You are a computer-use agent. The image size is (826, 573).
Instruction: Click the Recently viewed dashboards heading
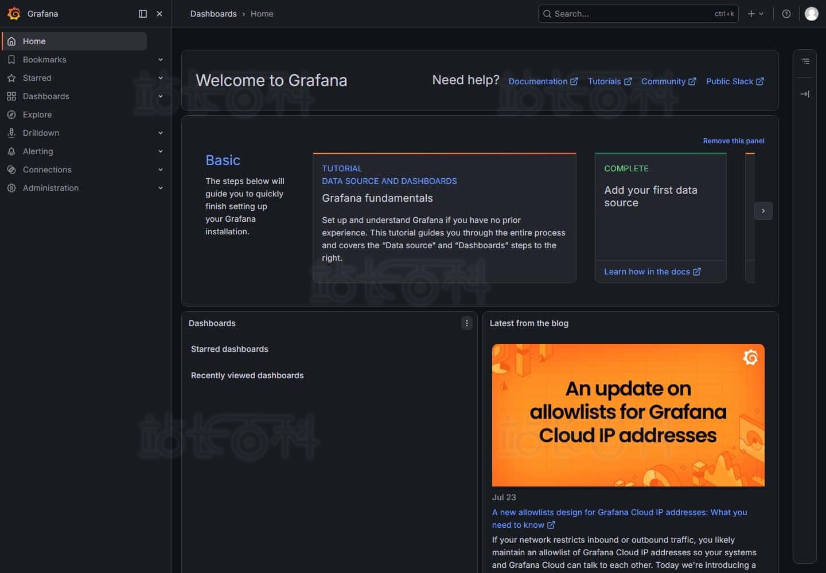point(247,375)
